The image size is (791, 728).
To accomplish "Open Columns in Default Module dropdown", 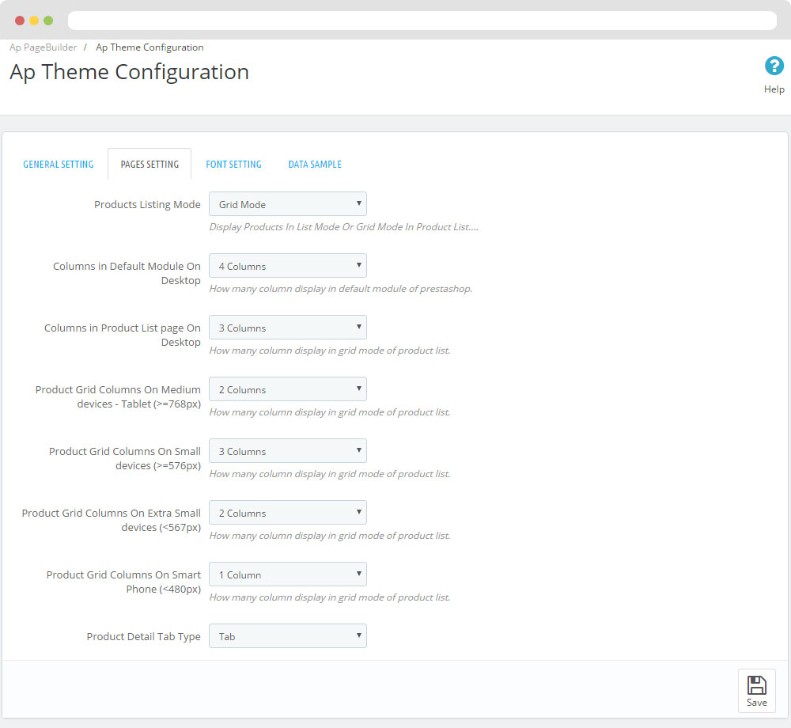I will 288,266.
